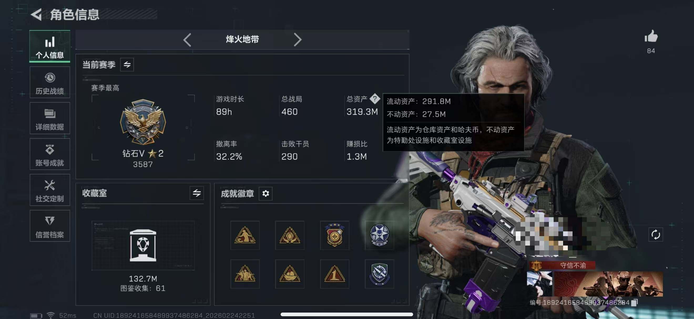Image resolution: width=694 pixels, height=319 pixels.
Task: Toggle the 当前赛季 swap button
Action: (x=127, y=65)
